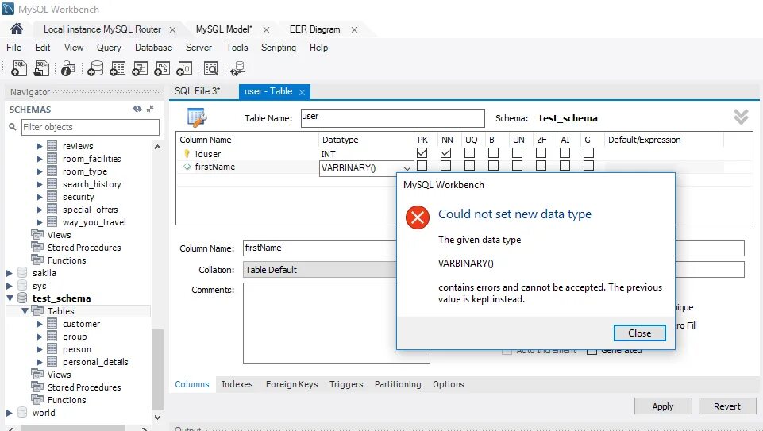763x431 pixels.
Task: Create a new view icon
Action: [140, 68]
